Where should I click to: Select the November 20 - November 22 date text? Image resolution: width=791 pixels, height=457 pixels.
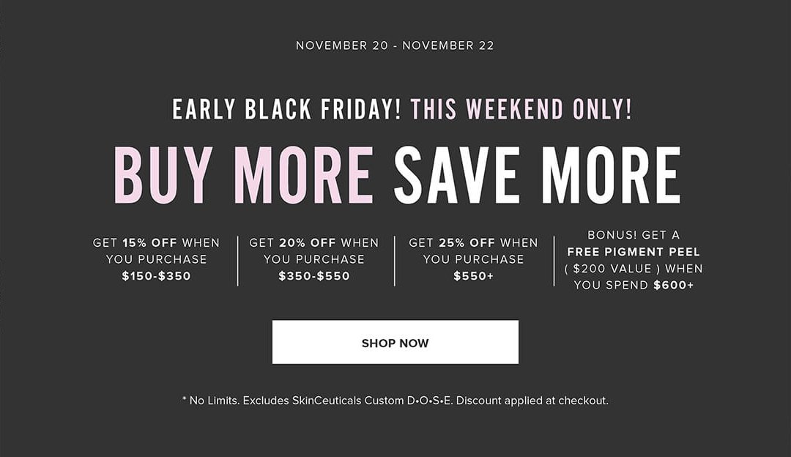(x=395, y=45)
